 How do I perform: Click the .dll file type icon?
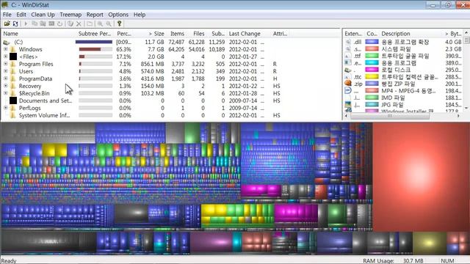348,42
